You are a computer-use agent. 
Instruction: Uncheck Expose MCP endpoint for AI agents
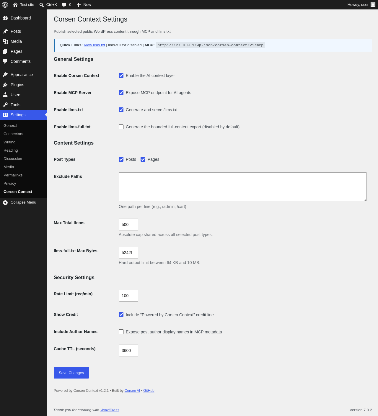tap(121, 93)
